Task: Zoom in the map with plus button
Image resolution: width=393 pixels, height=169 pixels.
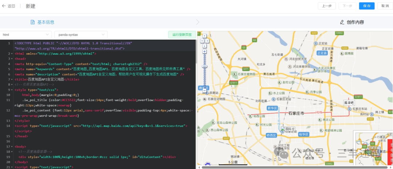Action: 205,51
